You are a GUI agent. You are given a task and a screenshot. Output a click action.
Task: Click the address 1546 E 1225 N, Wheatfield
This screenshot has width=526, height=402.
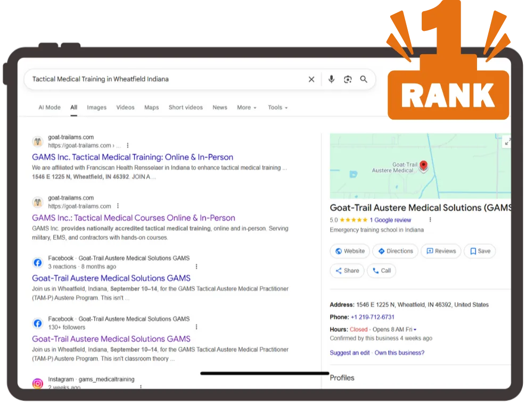click(422, 305)
